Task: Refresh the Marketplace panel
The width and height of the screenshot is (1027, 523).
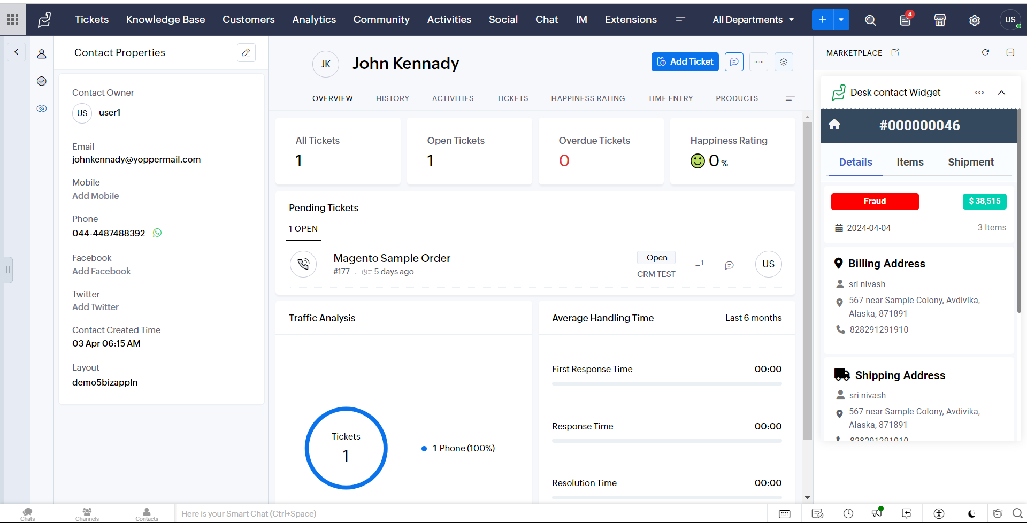Action: pos(985,52)
